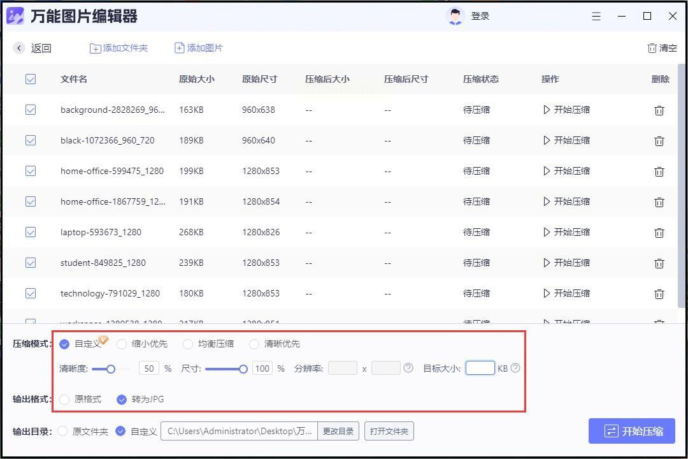Uncheck the student-849825_1280 file checkbox

click(31, 263)
